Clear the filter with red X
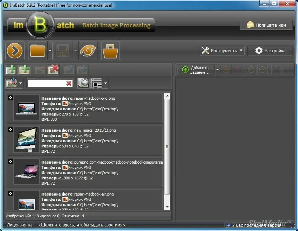The height and width of the screenshot is (231, 298). (69, 83)
